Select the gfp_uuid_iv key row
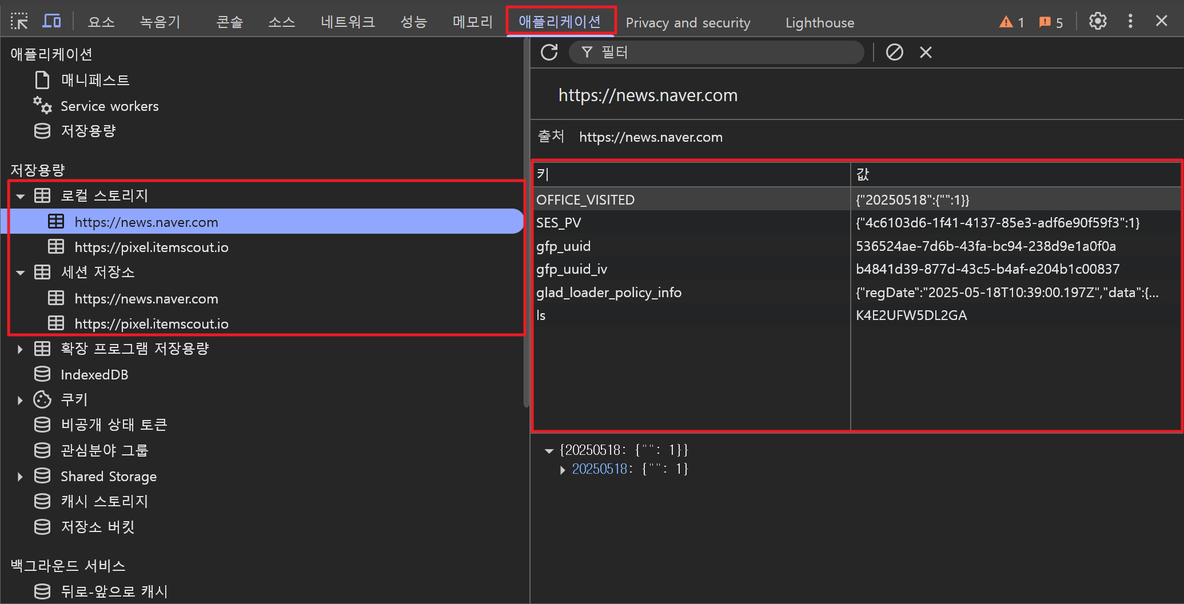Viewport: 1184px width, 604px height. pyautogui.click(x=857, y=269)
